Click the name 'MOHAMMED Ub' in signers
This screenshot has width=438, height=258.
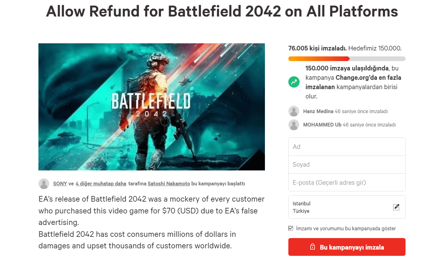pos(322,125)
